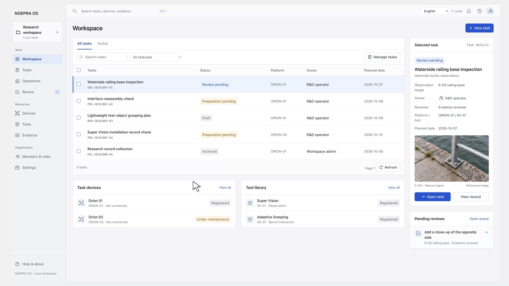This screenshot has height=286, width=509.
Task: Open Tasks in the sidebar menu
Action: coord(37,70)
